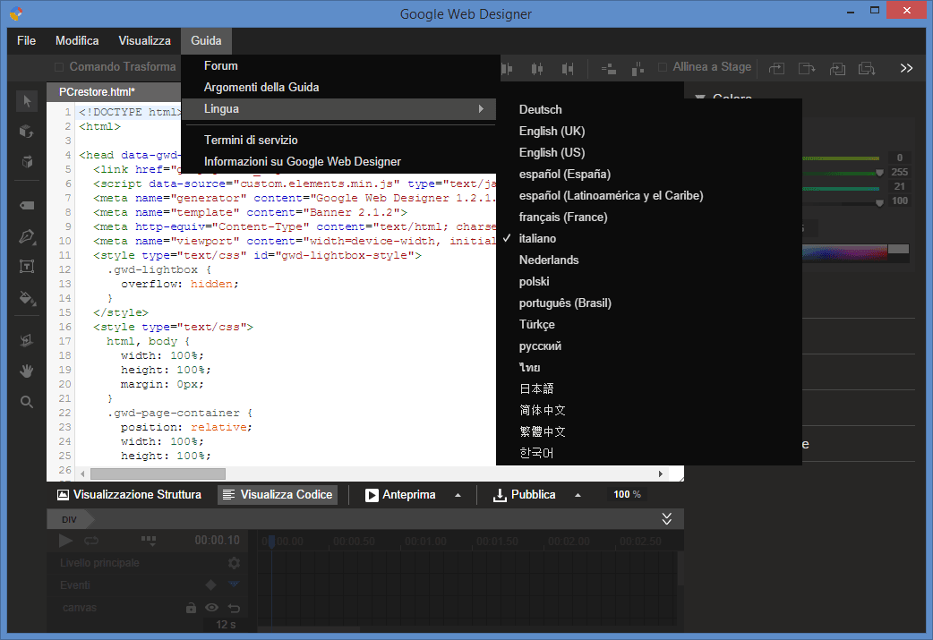Click the DIV breadcrumb element
933x640 pixels.
coord(69,519)
